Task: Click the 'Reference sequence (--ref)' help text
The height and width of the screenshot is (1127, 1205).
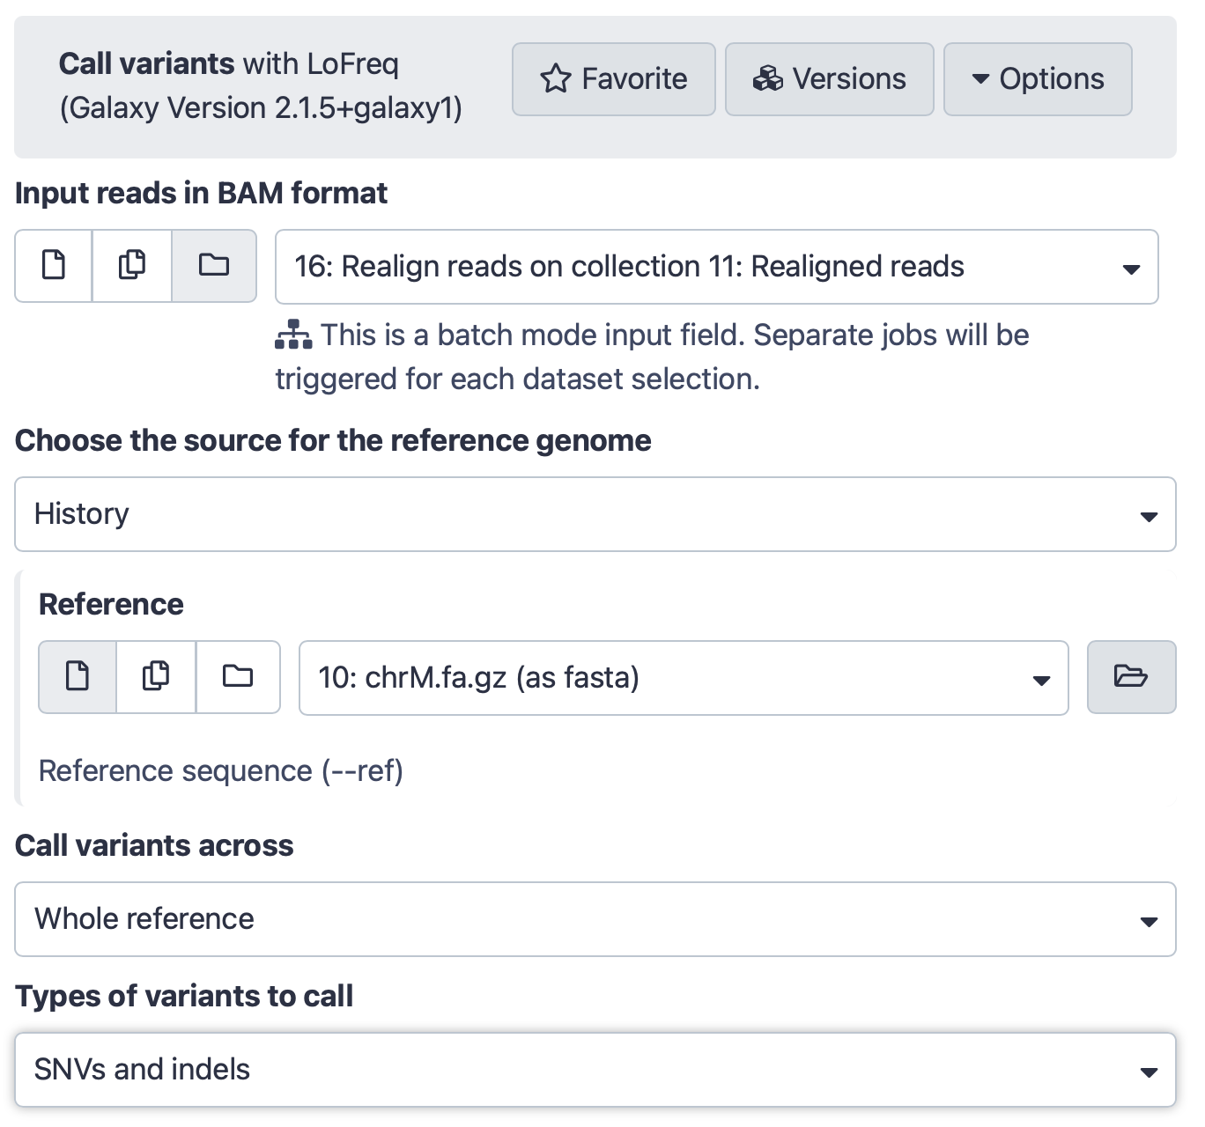Action: coord(221,771)
